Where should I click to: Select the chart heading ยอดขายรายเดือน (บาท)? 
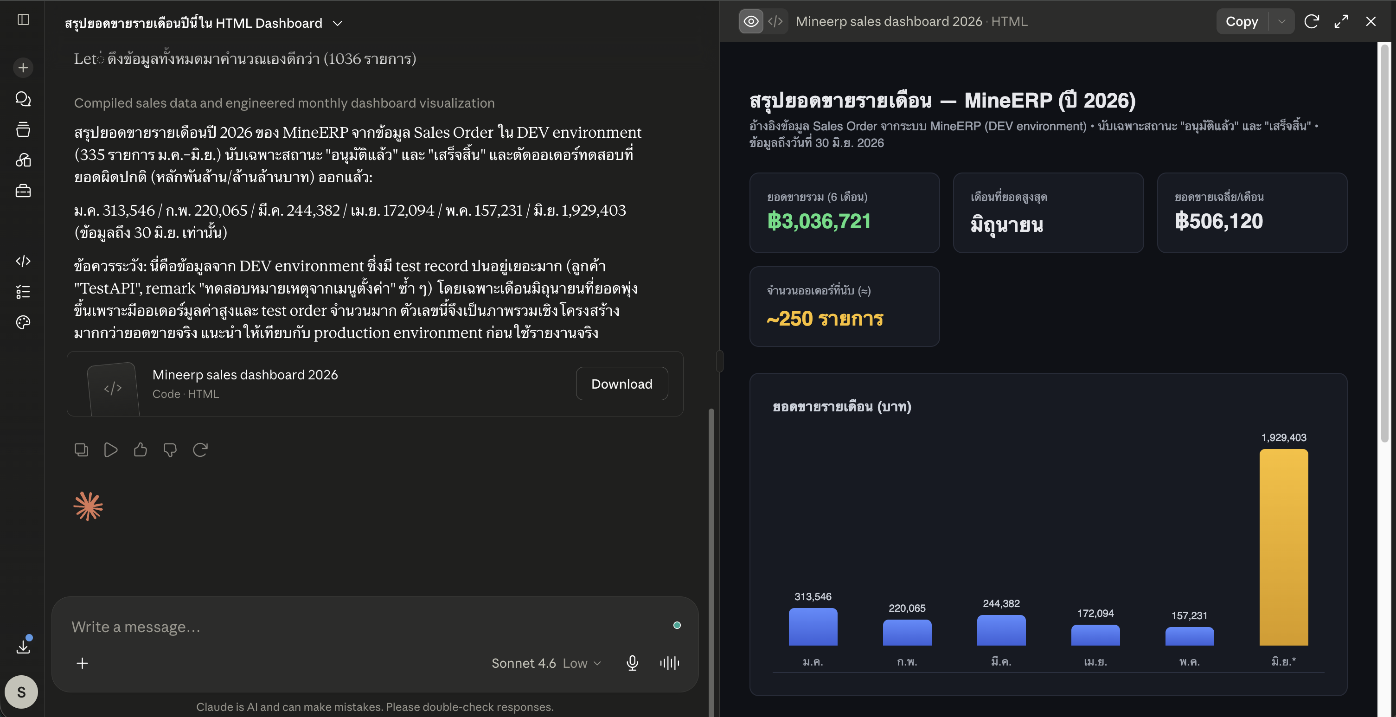(x=842, y=406)
